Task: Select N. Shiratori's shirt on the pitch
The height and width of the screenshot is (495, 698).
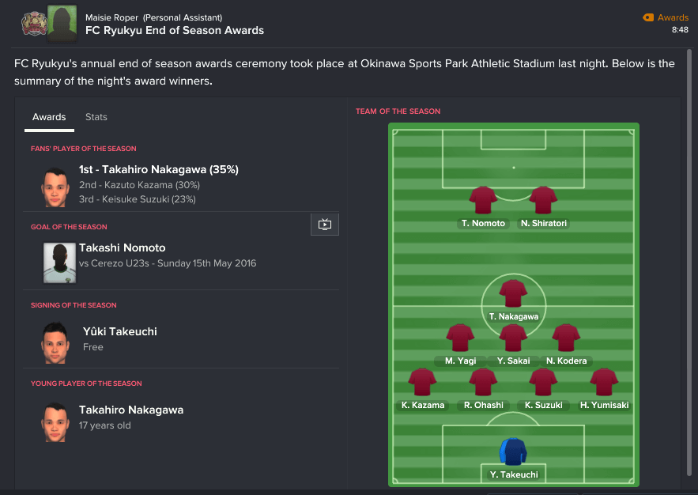Action: 543,200
